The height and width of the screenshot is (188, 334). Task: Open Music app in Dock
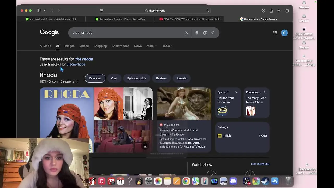(102, 181)
